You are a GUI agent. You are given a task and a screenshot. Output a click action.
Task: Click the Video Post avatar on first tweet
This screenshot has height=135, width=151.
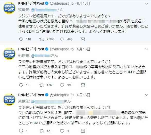click(9, 8)
